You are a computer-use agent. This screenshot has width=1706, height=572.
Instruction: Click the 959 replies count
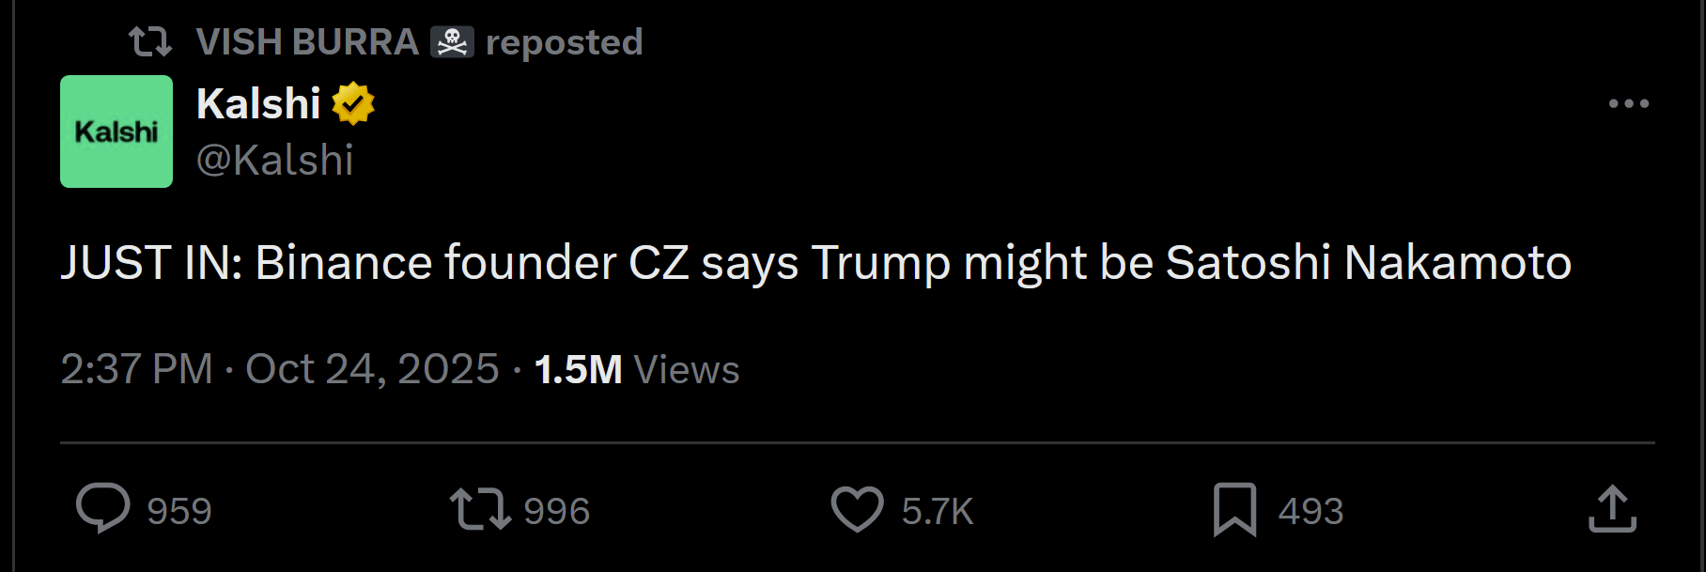click(x=179, y=512)
